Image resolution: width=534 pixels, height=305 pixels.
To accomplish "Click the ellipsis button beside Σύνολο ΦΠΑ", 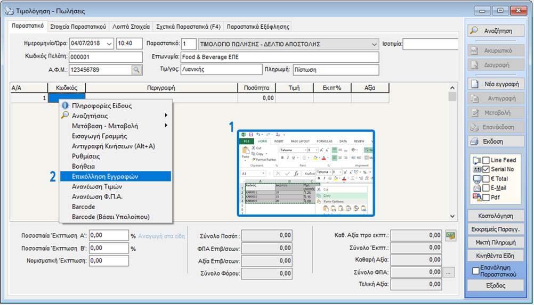I will click(x=449, y=273).
